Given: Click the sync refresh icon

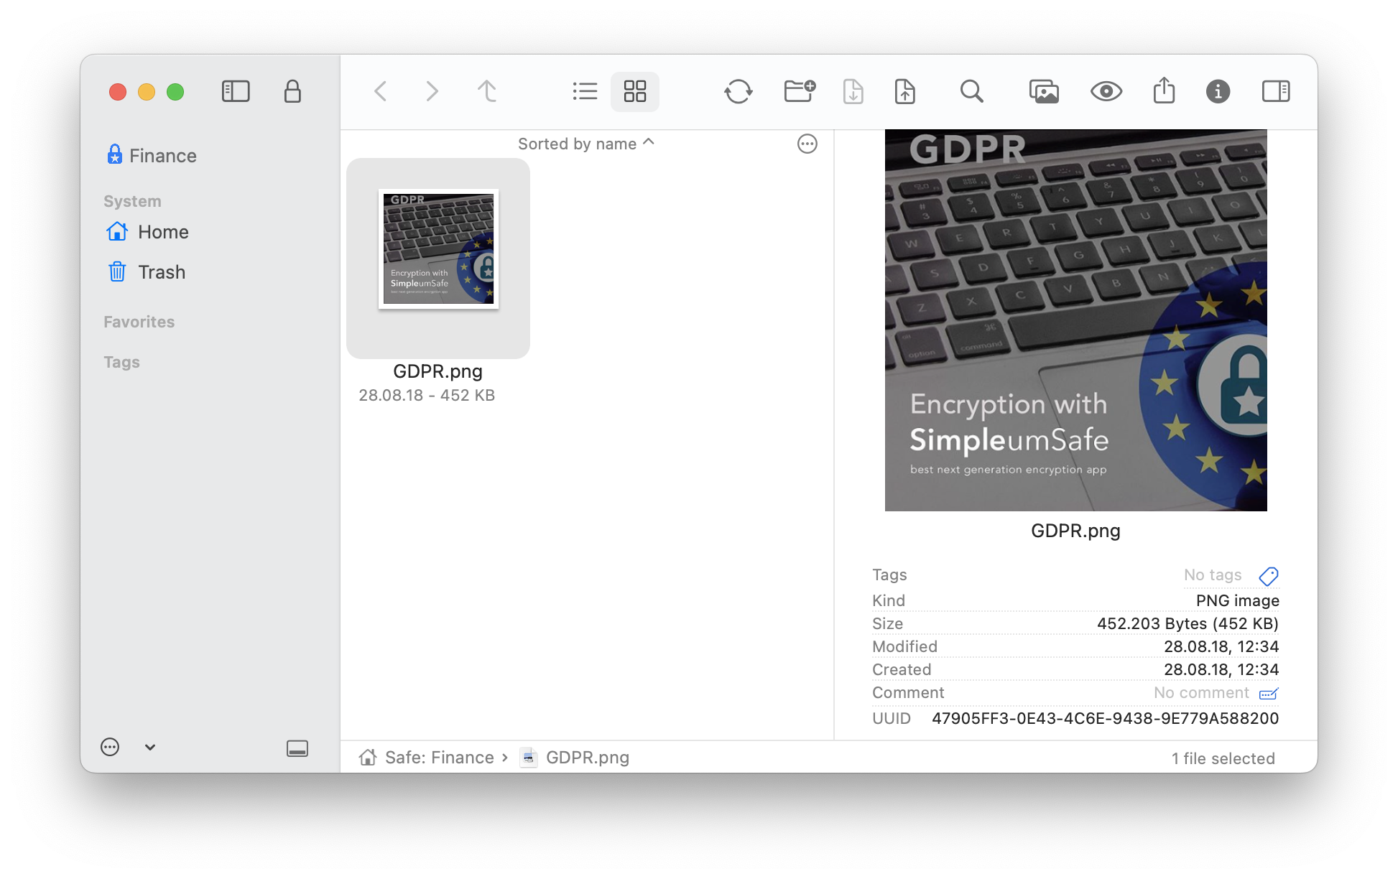Looking at the screenshot, I should pyautogui.click(x=739, y=91).
